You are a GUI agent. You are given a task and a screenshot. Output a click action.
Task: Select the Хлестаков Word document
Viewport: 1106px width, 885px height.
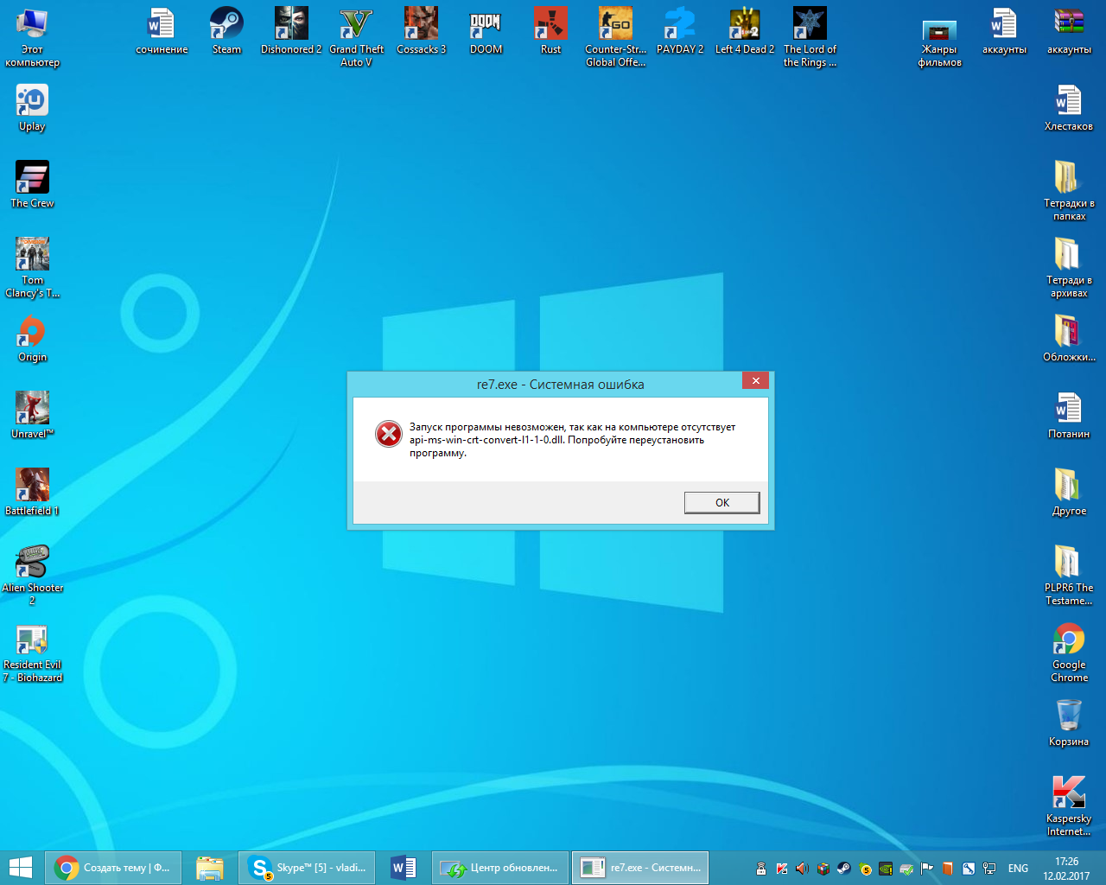point(1069,108)
